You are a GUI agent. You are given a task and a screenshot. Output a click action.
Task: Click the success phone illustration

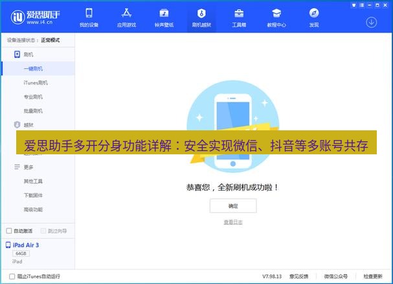point(233,126)
